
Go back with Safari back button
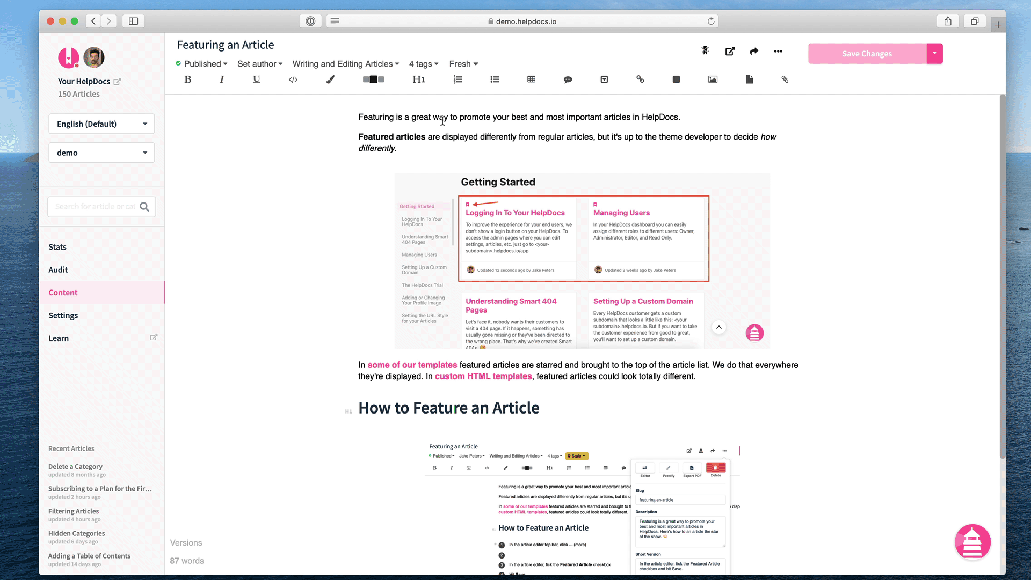93,21
